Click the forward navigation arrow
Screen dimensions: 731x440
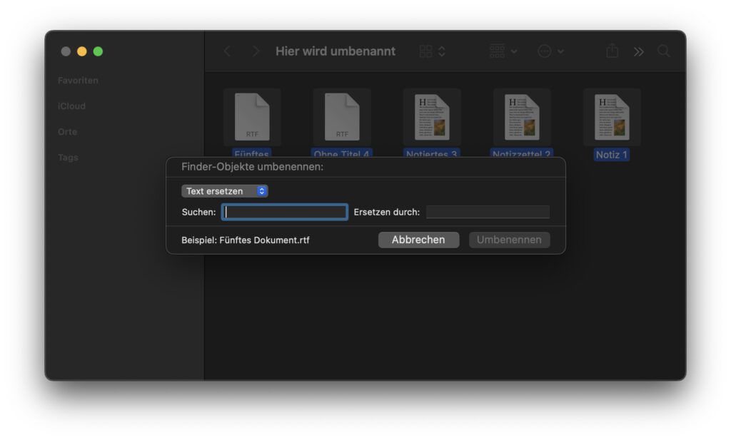[256, 51]
